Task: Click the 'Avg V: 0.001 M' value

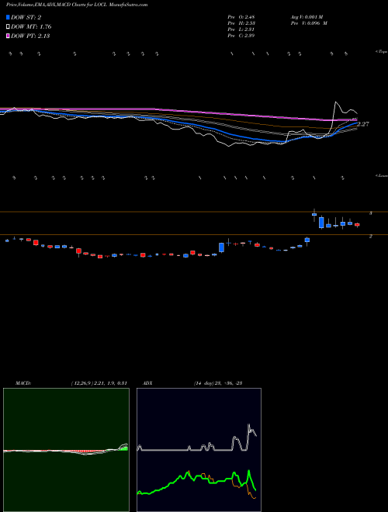Action: [307, 17]
